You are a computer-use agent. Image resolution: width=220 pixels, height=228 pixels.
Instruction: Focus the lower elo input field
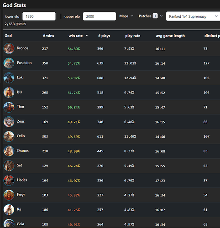click(39, 16)
